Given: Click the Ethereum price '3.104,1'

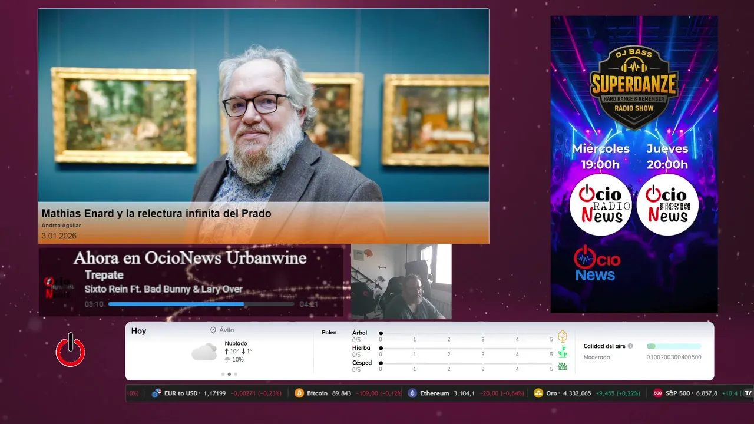Looking at the screenshot, I should point(464,393).
